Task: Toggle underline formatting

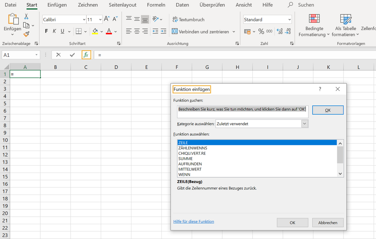Action: 62,31
